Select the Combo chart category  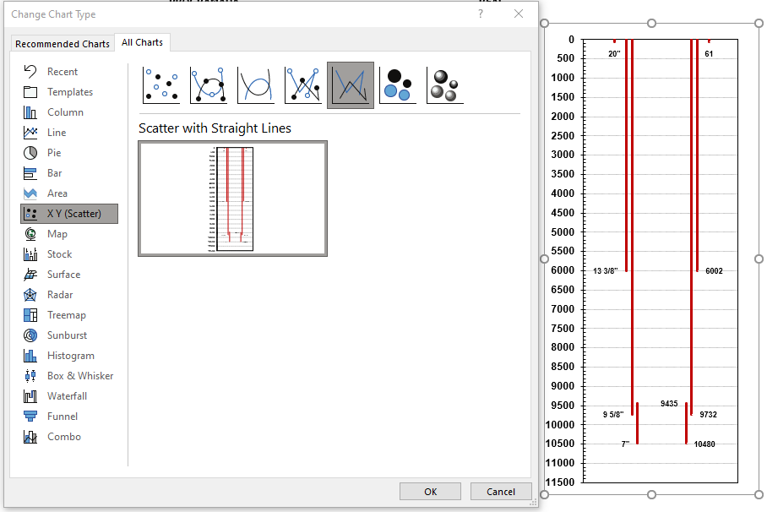click(x=69, y=437)
